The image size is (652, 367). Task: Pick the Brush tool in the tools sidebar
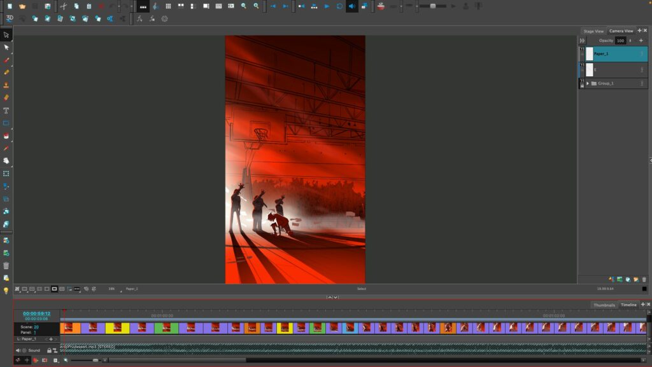click(x=6, y=60)
